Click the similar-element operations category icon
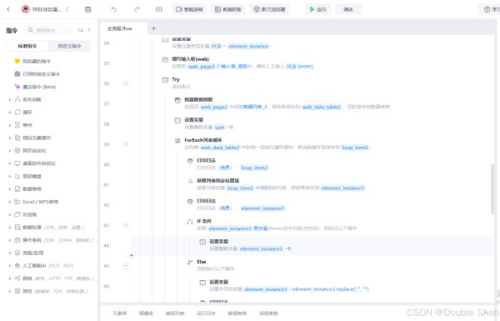 coord(17,138)
